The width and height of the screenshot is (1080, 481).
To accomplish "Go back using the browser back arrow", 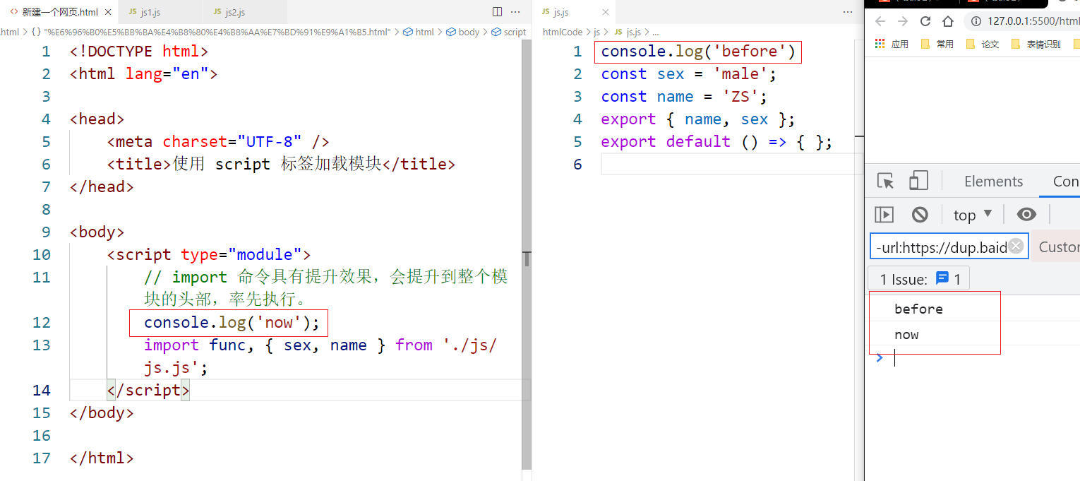I will (x=880, y=21).
